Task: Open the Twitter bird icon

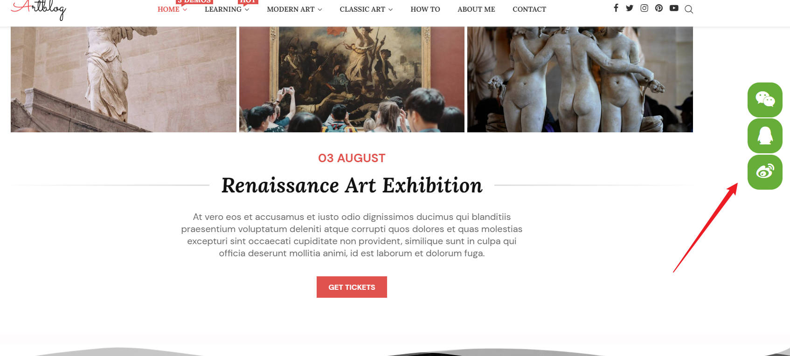Action: (630, 8)
